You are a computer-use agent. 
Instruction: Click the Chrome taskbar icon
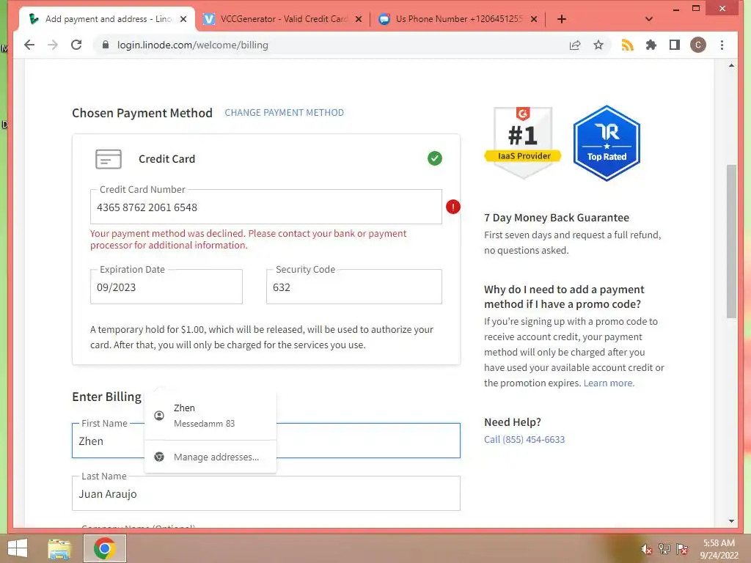click(105, 548)
